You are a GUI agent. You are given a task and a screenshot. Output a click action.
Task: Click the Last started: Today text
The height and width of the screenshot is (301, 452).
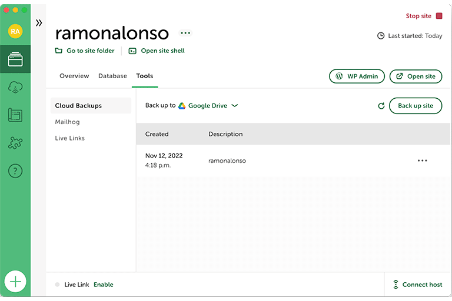[415, 36]
